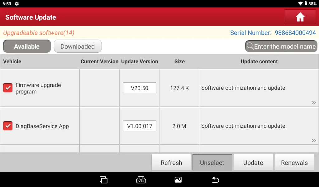319x187 pixels.
Task: Switch to the Downloaded tab
Action: (x=78, y=46)
